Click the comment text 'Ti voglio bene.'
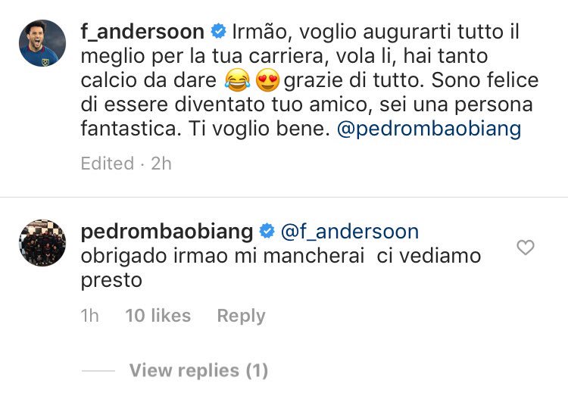Viewport: 568px width, 405px height. tap(259, 129)
